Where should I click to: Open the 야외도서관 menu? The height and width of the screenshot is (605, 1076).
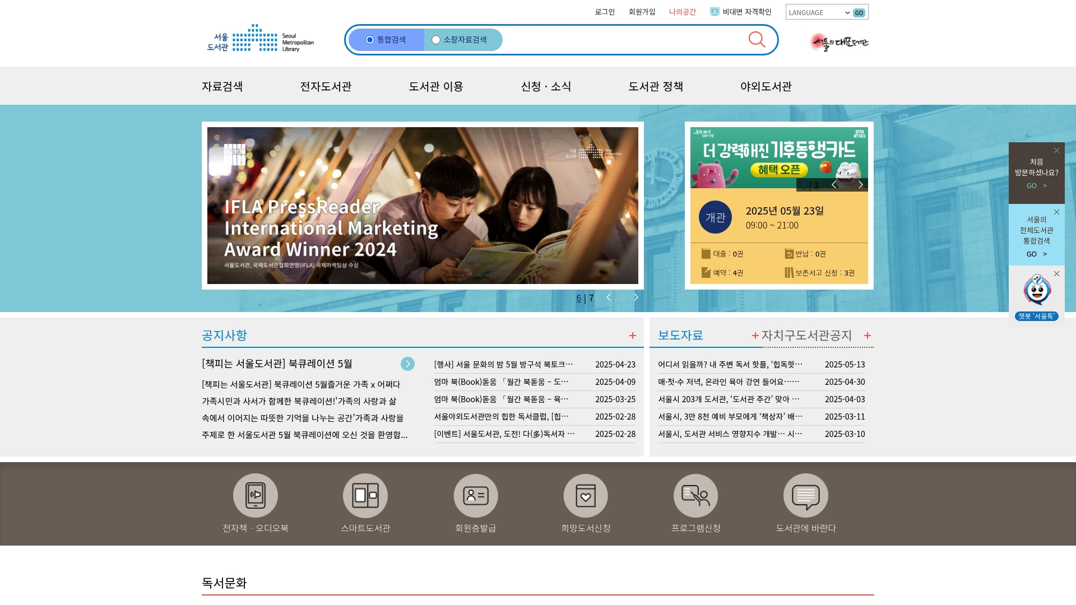(x=766, y=86)
